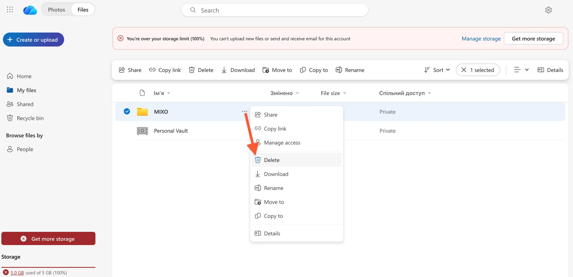Select Manage access in context menu
The width and height of the screenshot is (573, 277).
(282, 143)
